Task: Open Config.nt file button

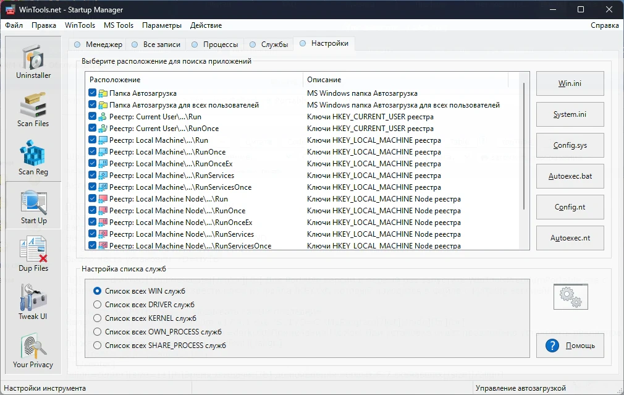Action: [x=570, y=207]
